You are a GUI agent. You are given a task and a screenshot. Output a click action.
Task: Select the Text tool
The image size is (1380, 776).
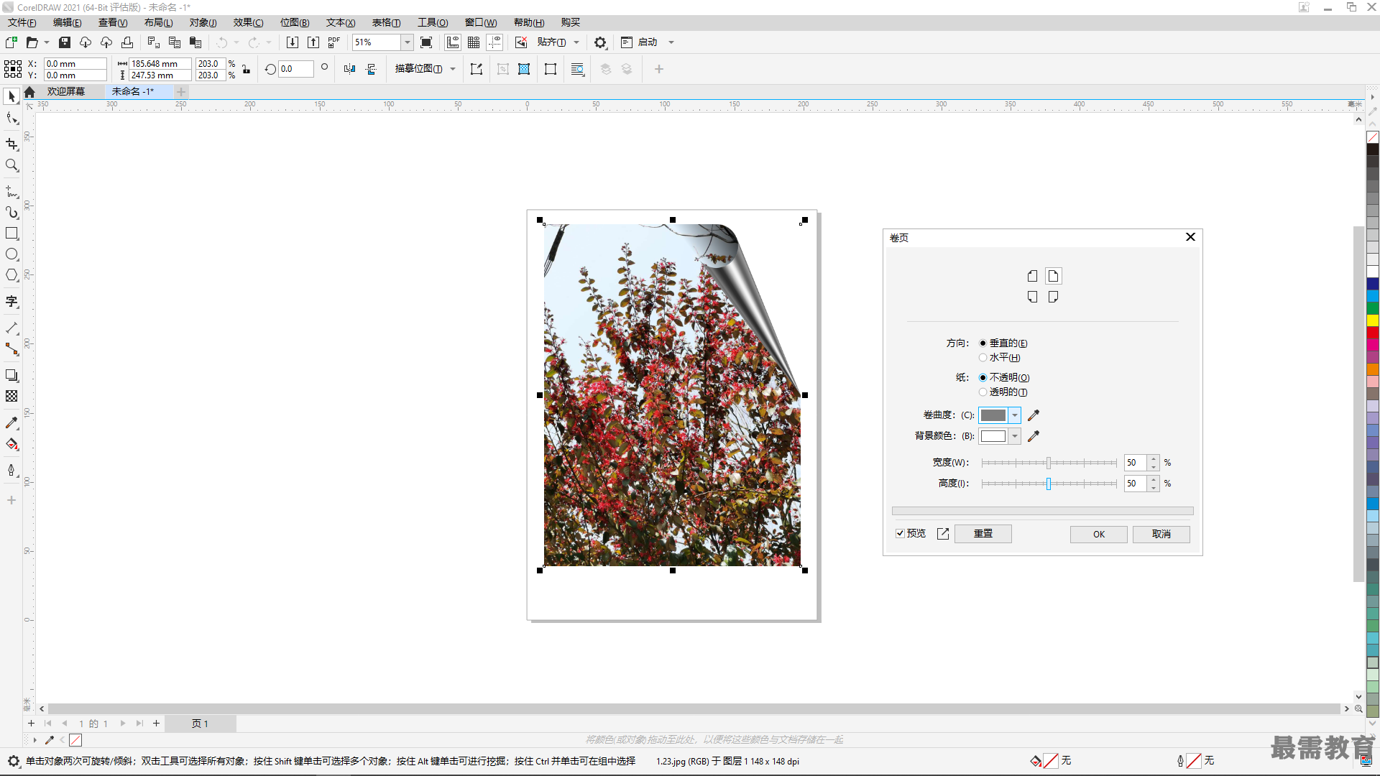[x=11, y=302]
